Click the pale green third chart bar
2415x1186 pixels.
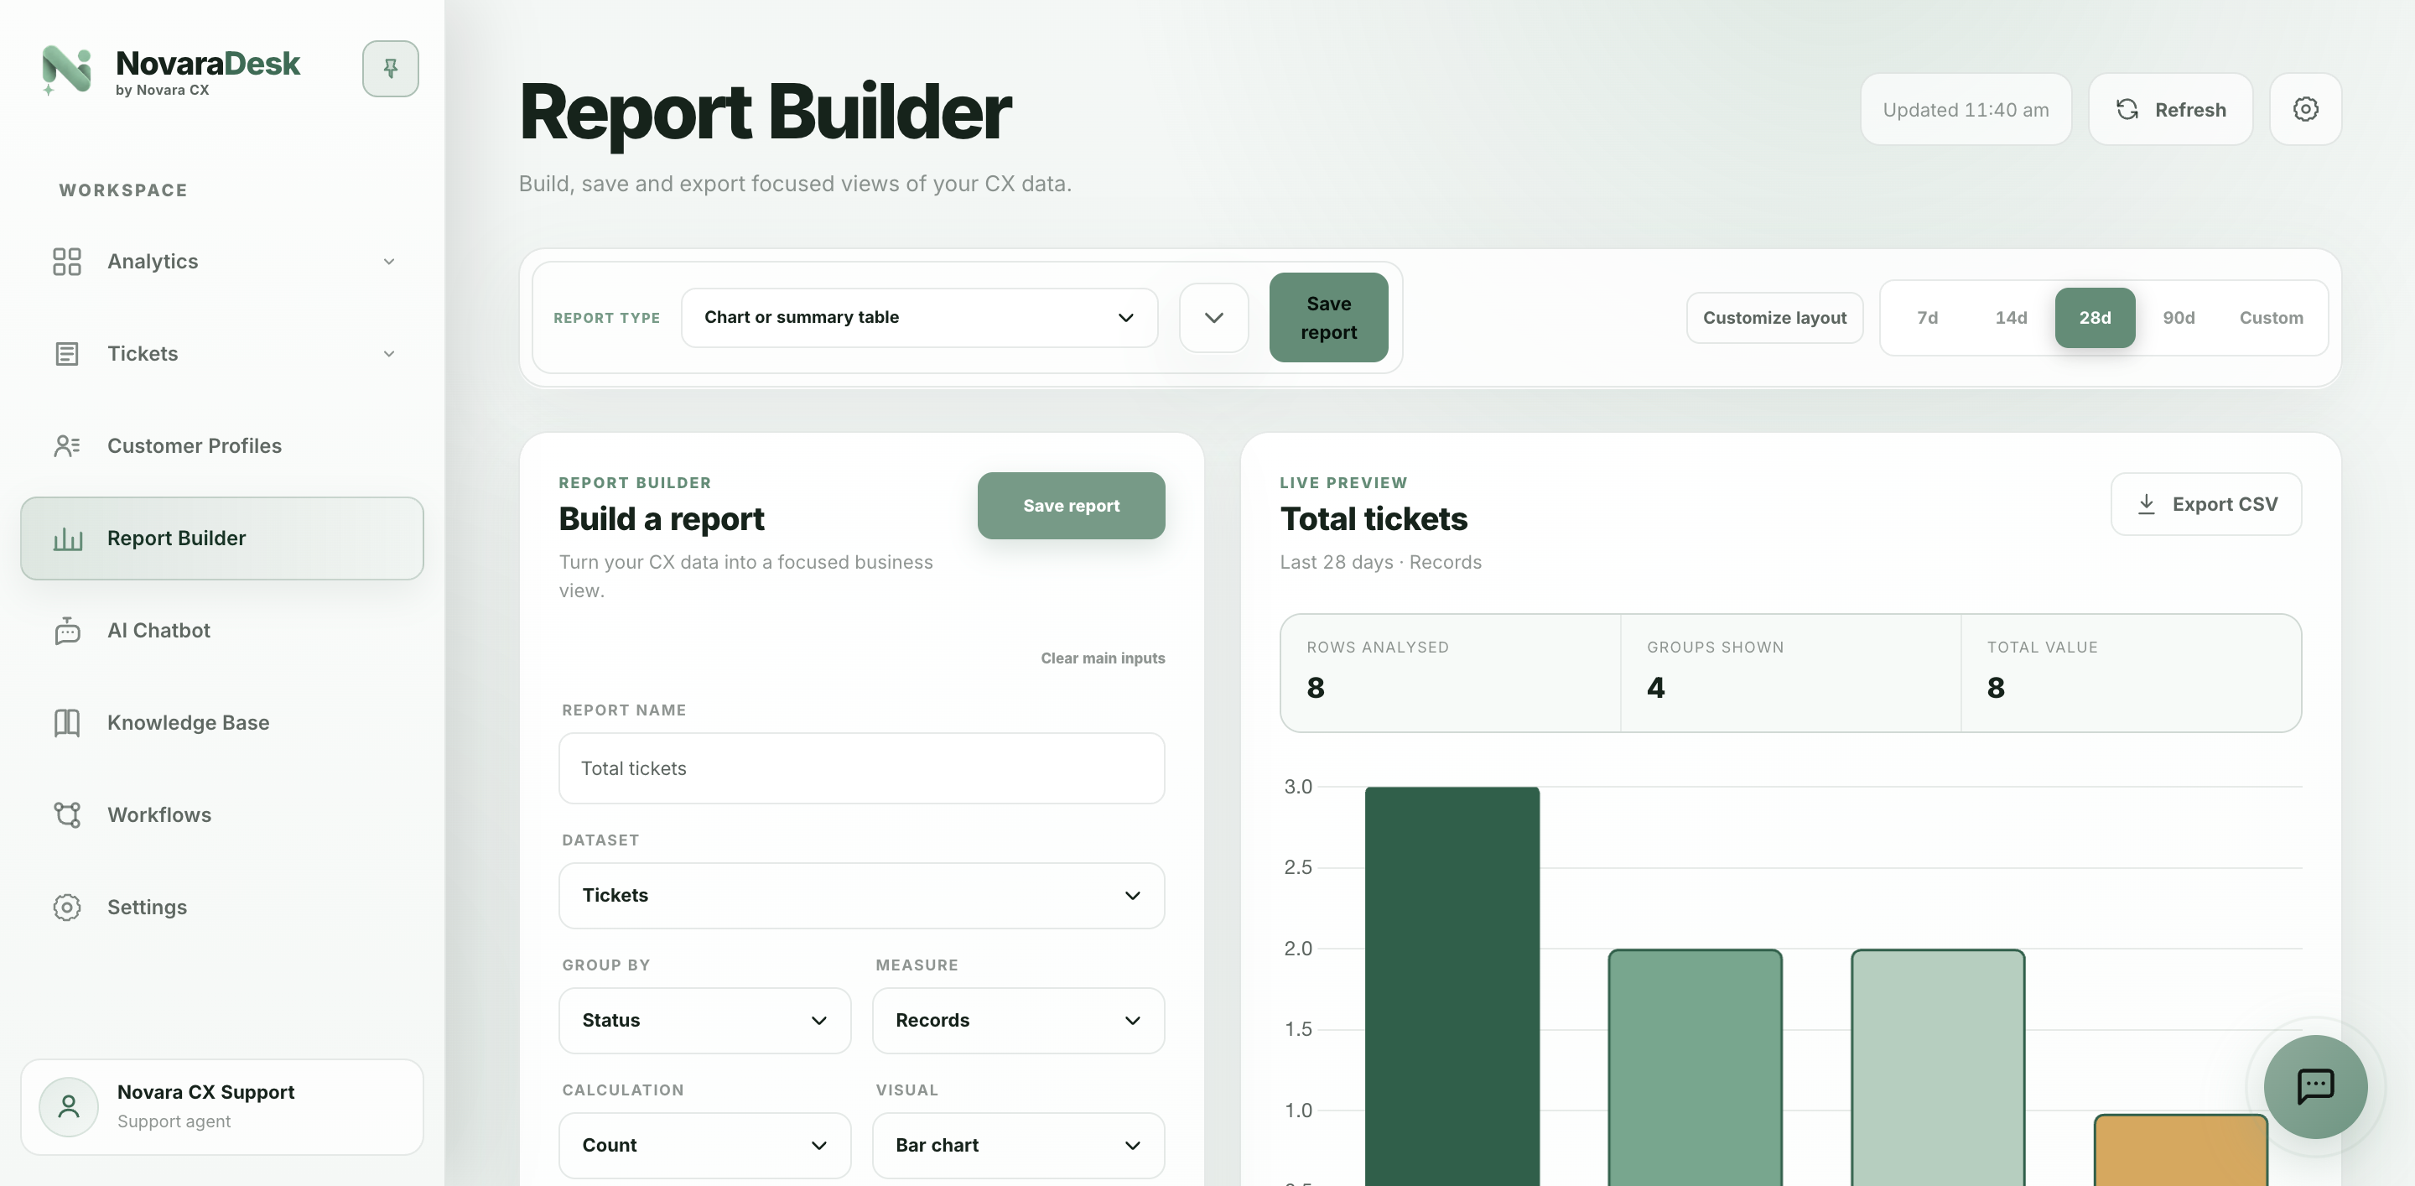point(1938,1068)
